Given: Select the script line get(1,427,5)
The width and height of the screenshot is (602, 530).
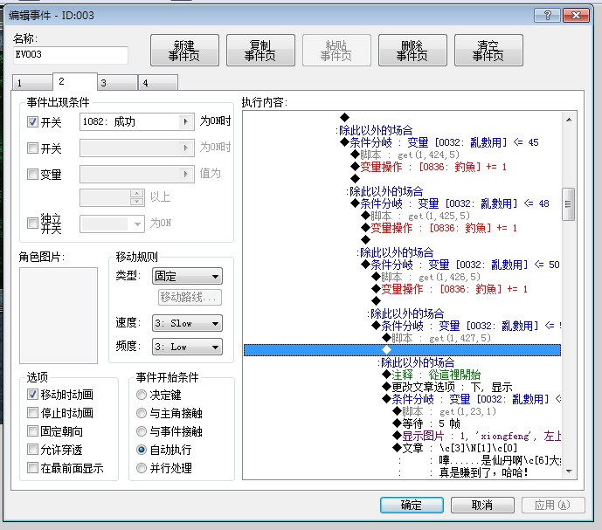Looking at the screenshot, I should 437,338.
